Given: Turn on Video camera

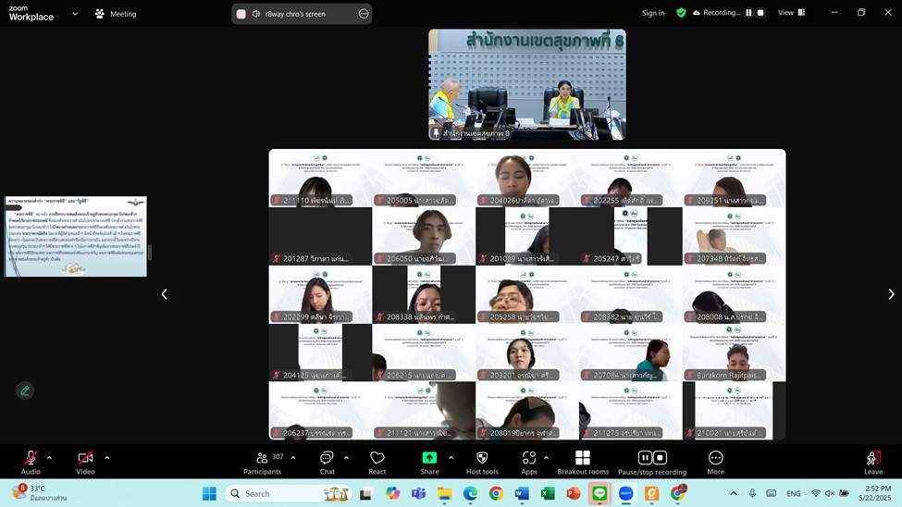Looking at the screenshot, I should click(85, 460).
